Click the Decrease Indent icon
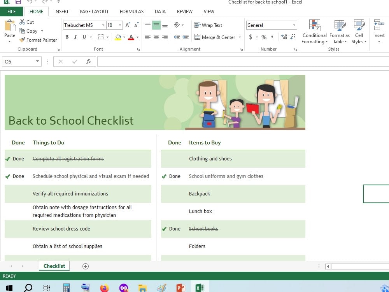 point(177,37)
